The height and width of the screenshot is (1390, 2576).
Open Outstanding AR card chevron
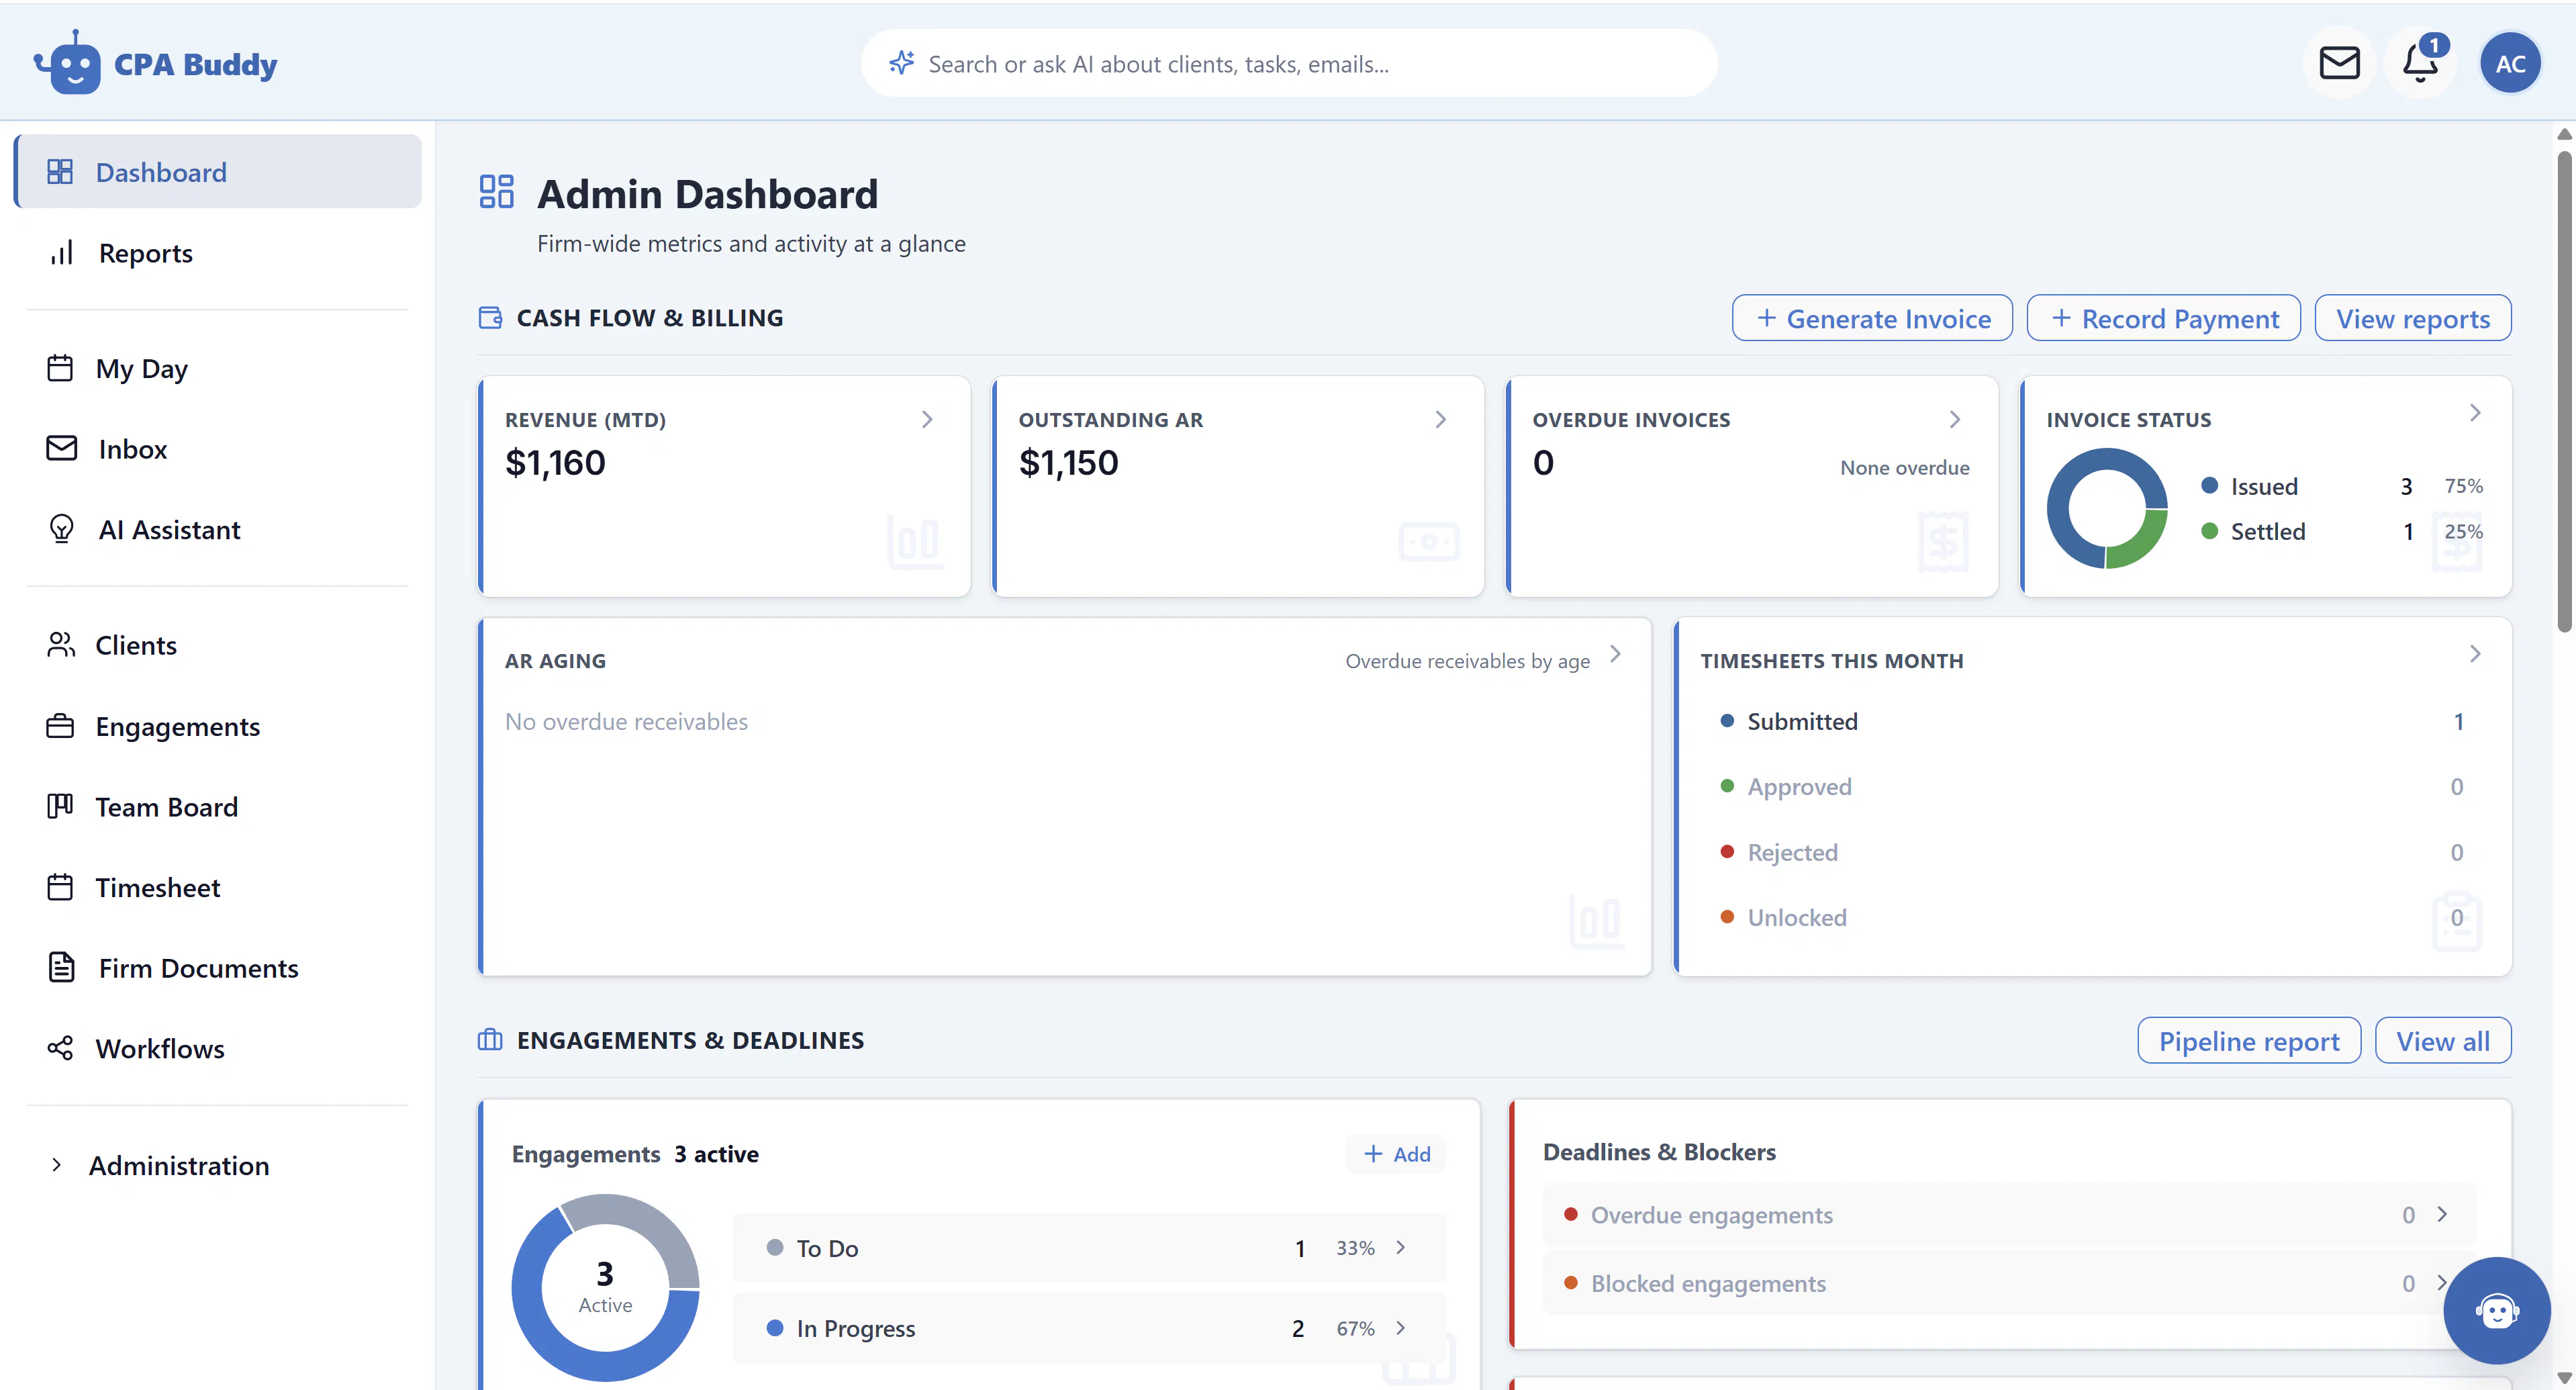[1441, 419]
